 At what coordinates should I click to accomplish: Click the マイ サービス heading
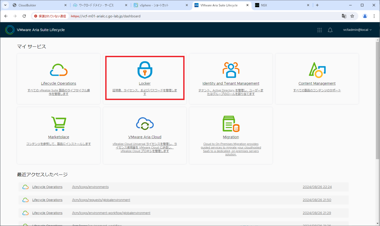pos(32,47)
